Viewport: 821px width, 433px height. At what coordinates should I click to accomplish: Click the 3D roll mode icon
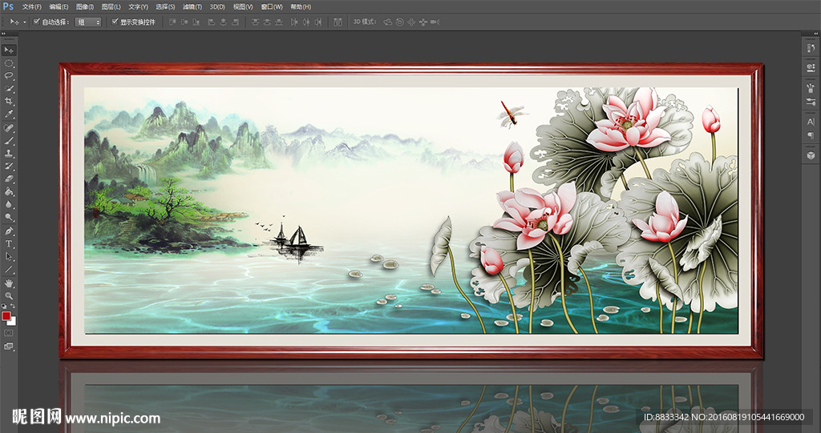pos(400,22)
